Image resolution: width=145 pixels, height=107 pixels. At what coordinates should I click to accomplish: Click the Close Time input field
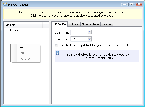coord(79,39)
